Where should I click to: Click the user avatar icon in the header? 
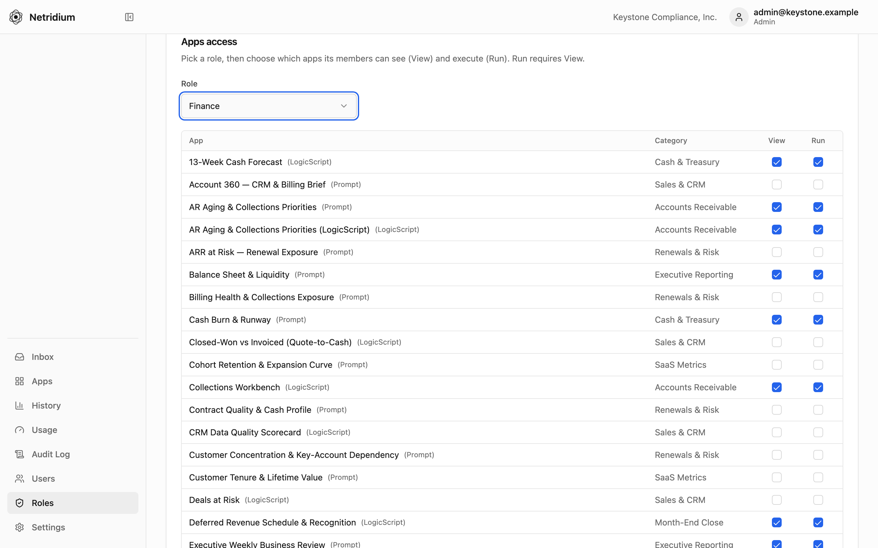[x=739, y=17]
